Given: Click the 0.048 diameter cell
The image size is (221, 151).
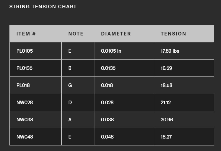Looking at the screenshot, I should coord(107,137).
